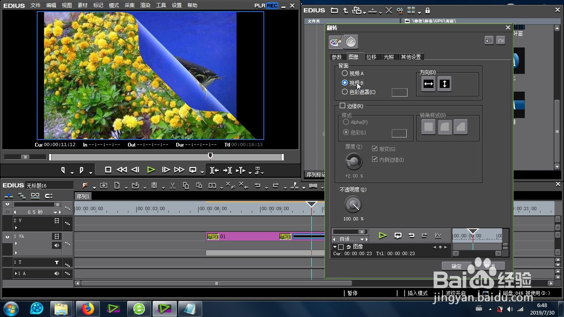This screenshot has width=564, height=317.
Task: Enable the 边缘(R) checkbox
Action: click(342, 106)
